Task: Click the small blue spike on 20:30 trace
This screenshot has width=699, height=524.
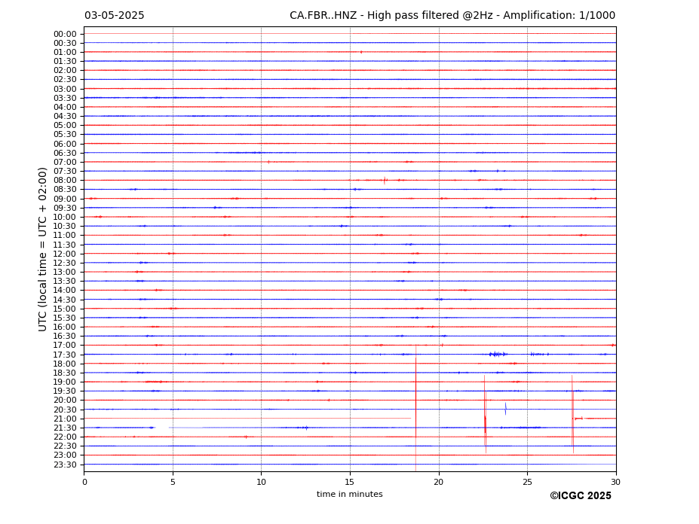Action: [x=505, y=409]
